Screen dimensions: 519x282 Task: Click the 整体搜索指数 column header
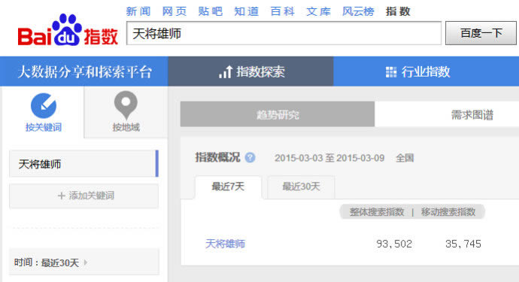[x=377, y=212]
